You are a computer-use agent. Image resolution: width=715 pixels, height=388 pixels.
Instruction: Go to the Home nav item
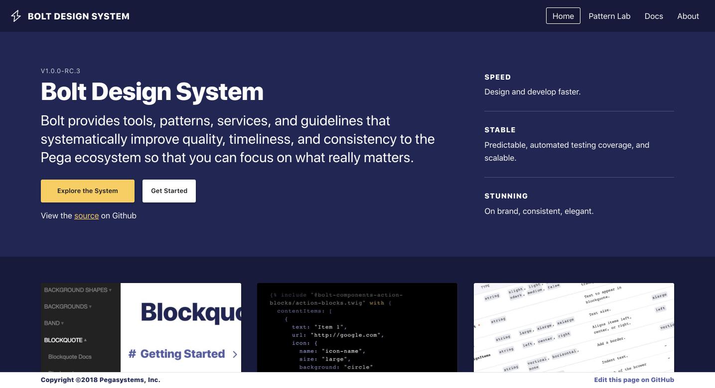pyautogui.click(x=563, y=16)
